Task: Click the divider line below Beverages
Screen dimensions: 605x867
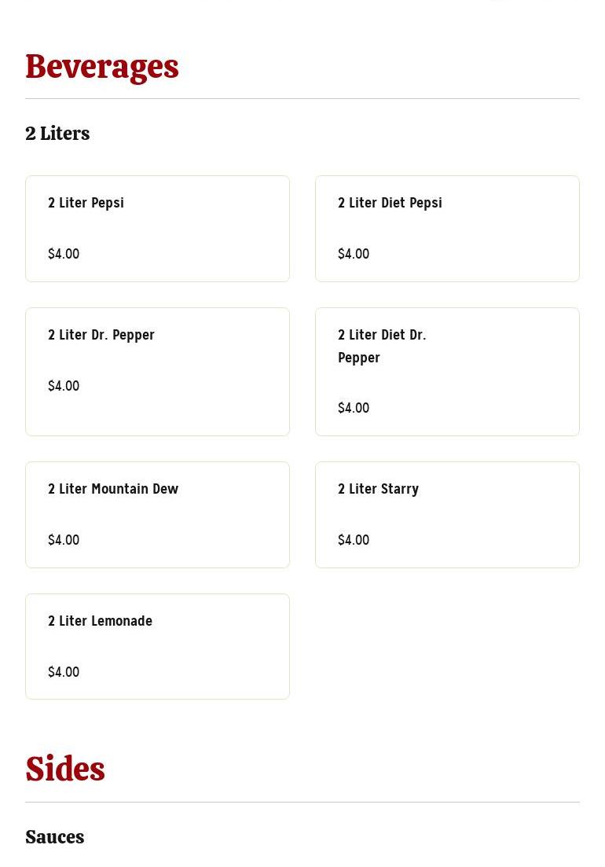Action: coord(302,99)
